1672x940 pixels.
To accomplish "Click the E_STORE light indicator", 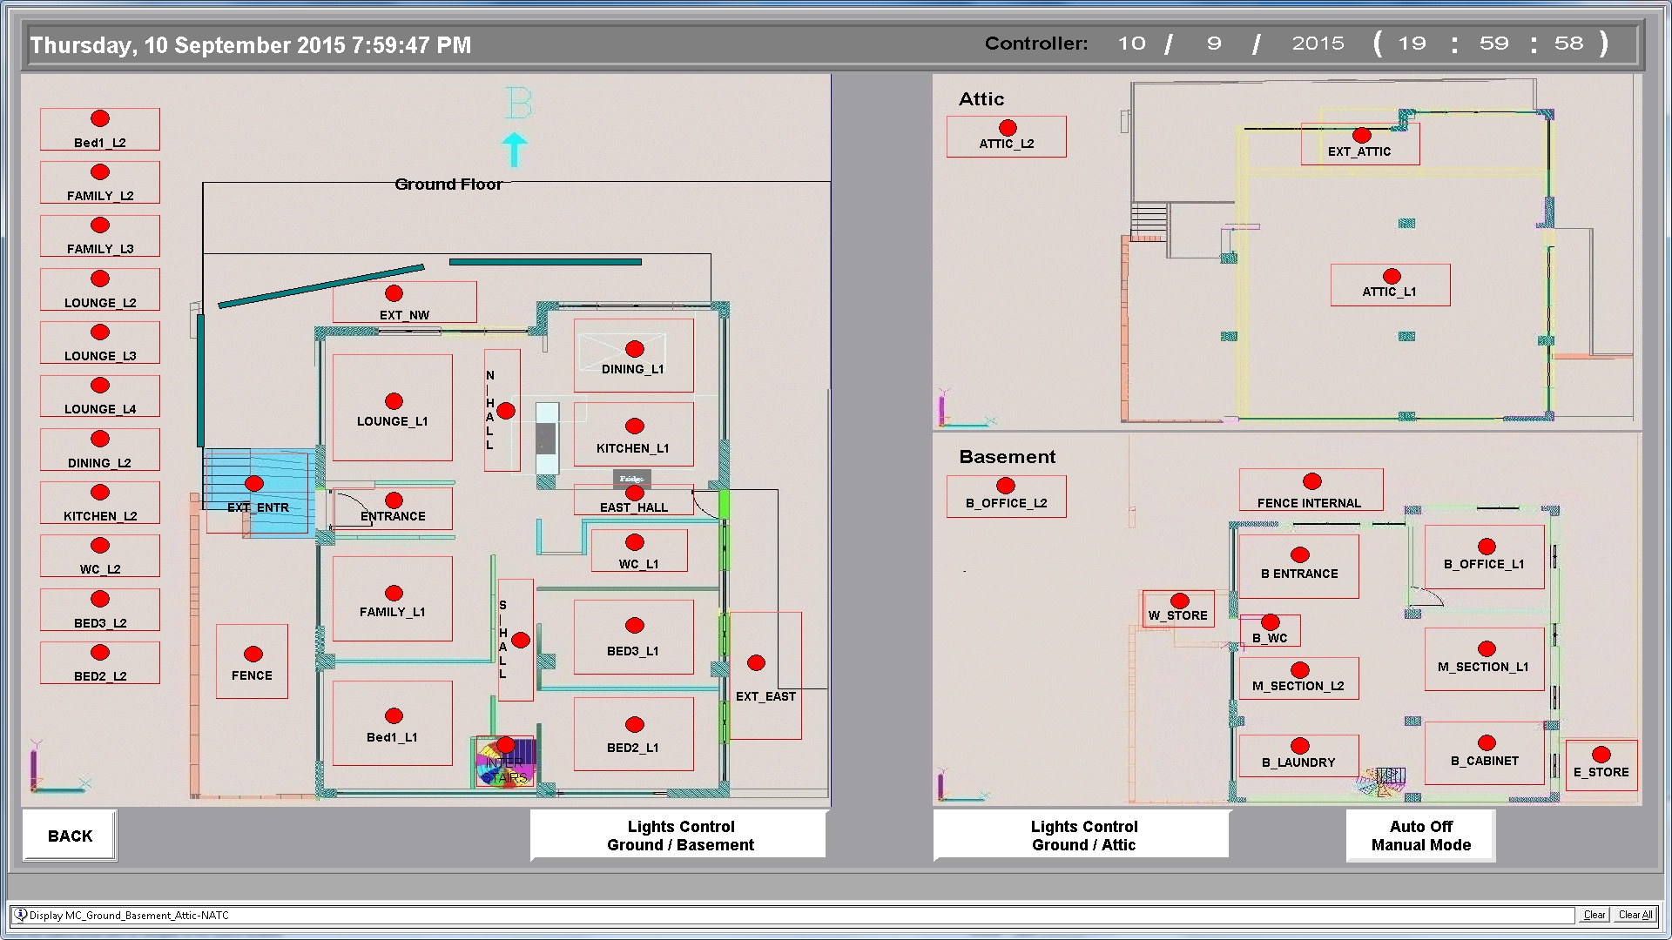I will coord(1601,755).
